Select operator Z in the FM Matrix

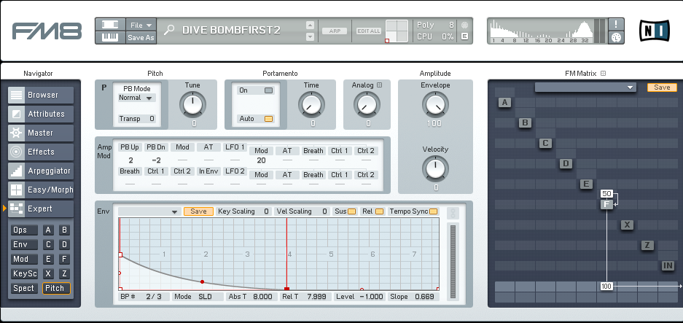coord(647,245)
